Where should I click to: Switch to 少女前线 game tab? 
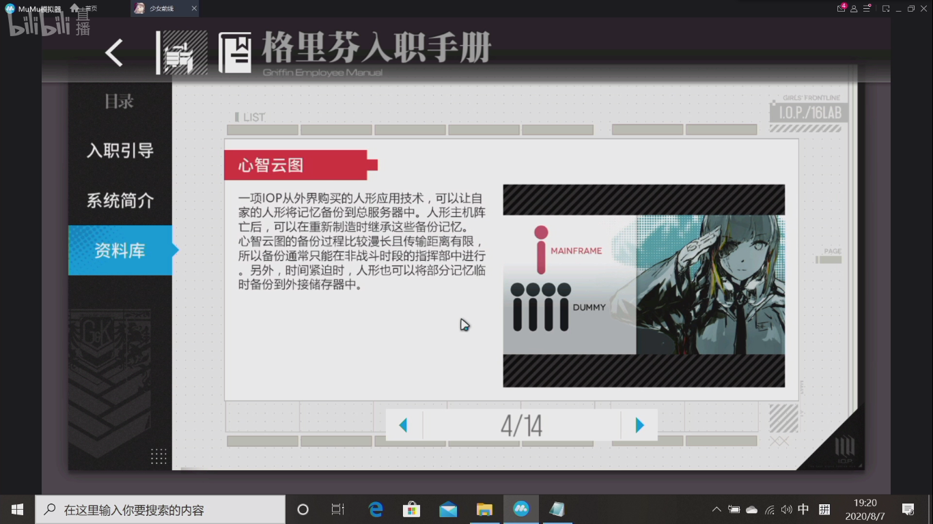(158, 8)
